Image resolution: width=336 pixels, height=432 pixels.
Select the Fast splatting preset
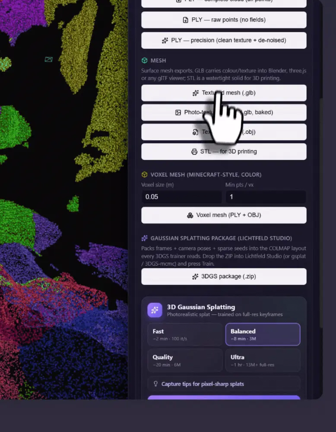point(185,334)
